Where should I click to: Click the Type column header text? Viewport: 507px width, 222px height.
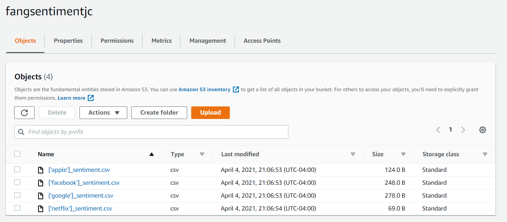[x=177, y=154]
